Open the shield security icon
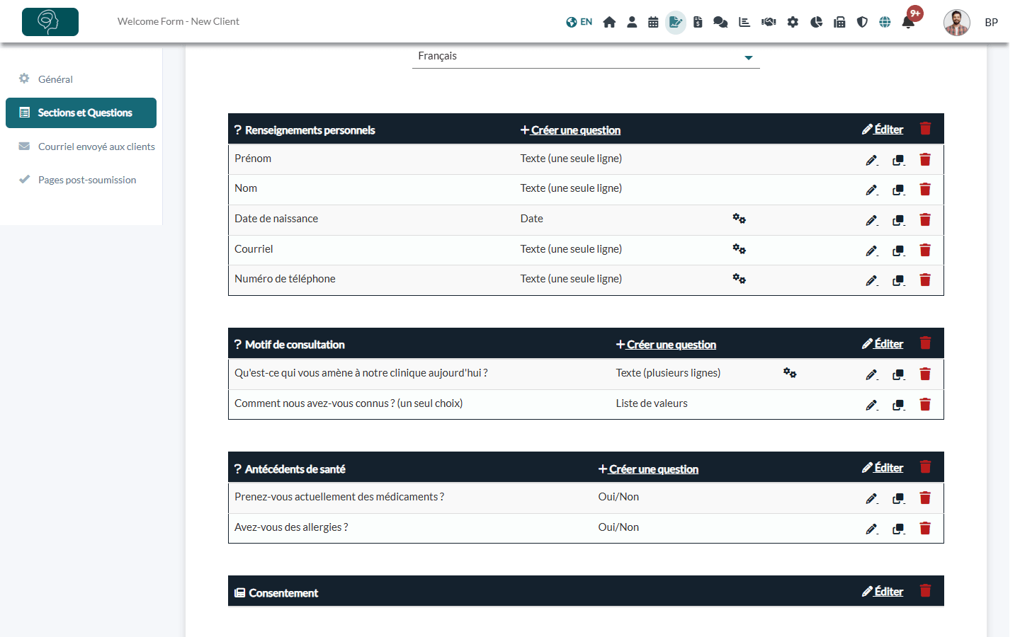Screen dimensions: 1020x637 [x=862, y=22]
